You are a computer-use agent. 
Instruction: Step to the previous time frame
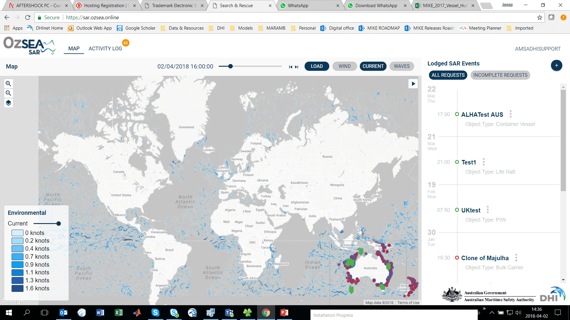[x=290, y=67]
